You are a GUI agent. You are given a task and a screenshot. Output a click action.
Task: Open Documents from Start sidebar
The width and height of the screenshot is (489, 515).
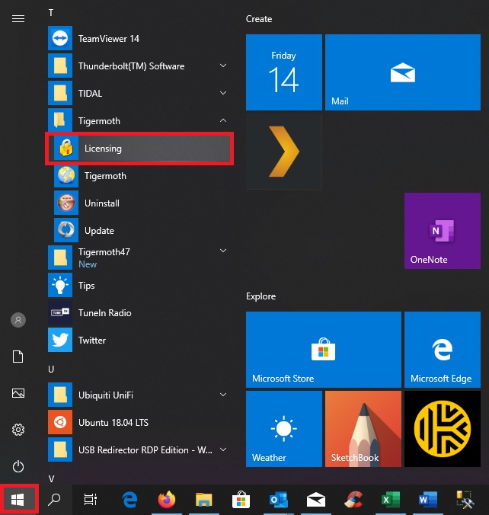[x=18, y=357]
